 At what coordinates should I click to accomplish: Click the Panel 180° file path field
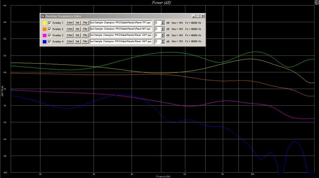click(x=121, y=41)
